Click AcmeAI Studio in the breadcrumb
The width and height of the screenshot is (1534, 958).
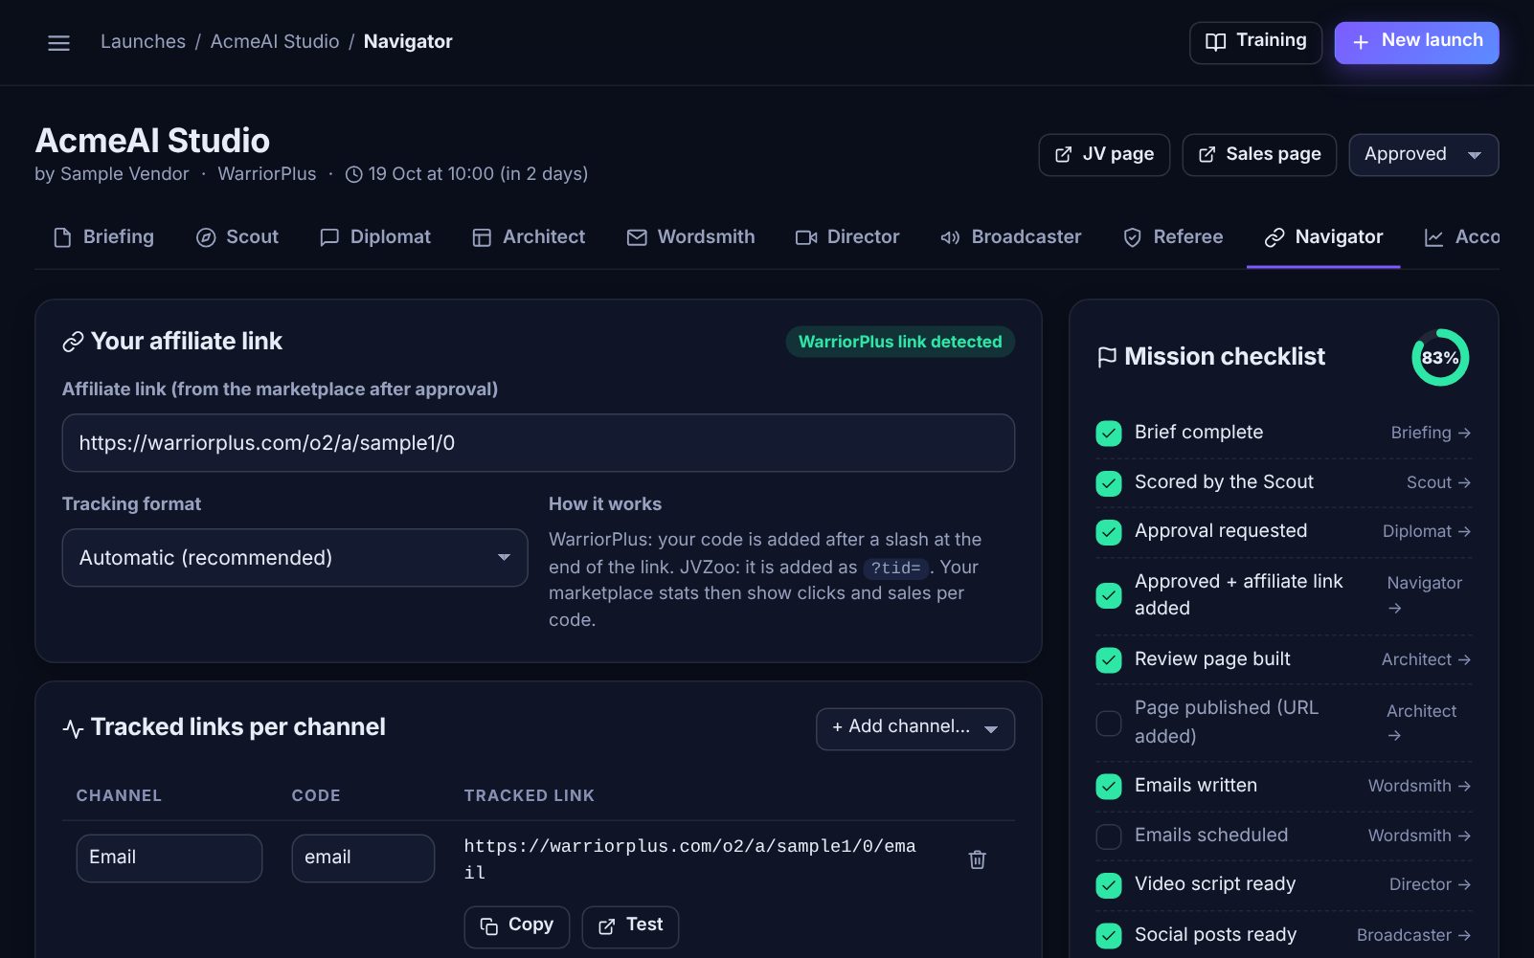(x=275, y=42)
